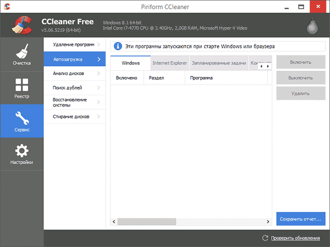Select Автозагрузка menu item
The height and width of the screenshot is (247, 330).
[74, 59]
